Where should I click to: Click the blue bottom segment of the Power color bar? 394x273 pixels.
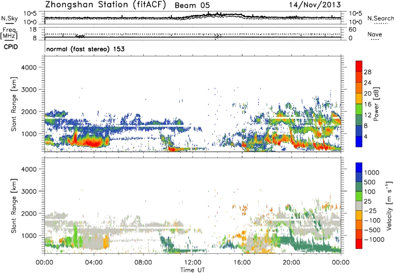pos(359,141)
